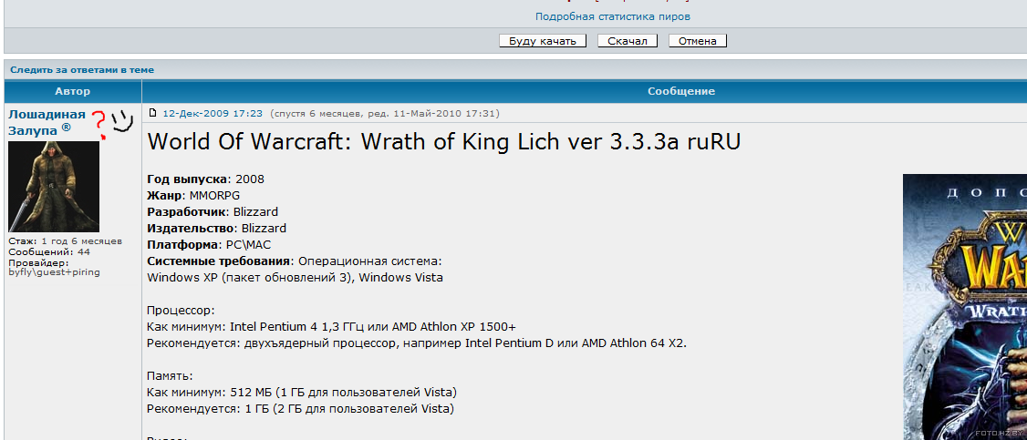Click the 'Отмена' button
The image size is (1027, 440).
(x=698, y=41)
